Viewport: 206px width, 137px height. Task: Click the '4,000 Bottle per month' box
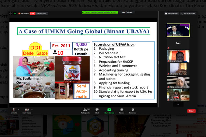point(81,49)
